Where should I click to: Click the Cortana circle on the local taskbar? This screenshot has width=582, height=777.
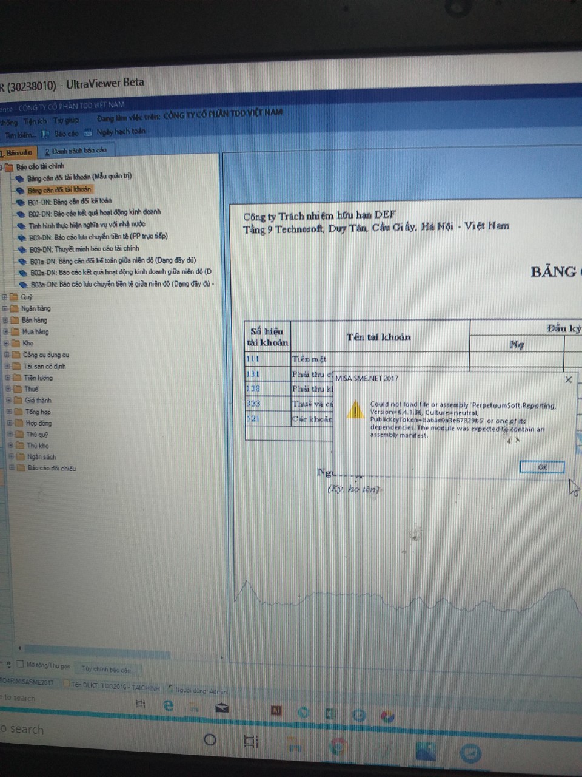pyautogui.click(x=210, y=739)
